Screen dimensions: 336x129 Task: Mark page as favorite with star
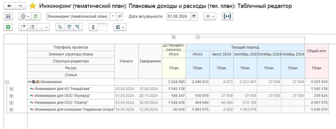click(33, 6)
